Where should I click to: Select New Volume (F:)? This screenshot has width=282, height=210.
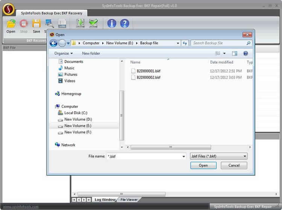click(74, 132)
